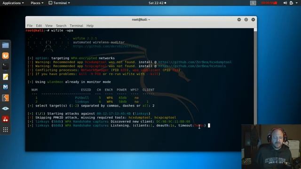Maximize the root@kali terminal window
301x169 pixels.
(x=246, y=20)
